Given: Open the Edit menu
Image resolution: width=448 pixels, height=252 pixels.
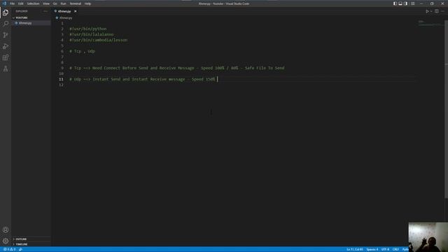Looking at the screenshot, I should point(21,3).
